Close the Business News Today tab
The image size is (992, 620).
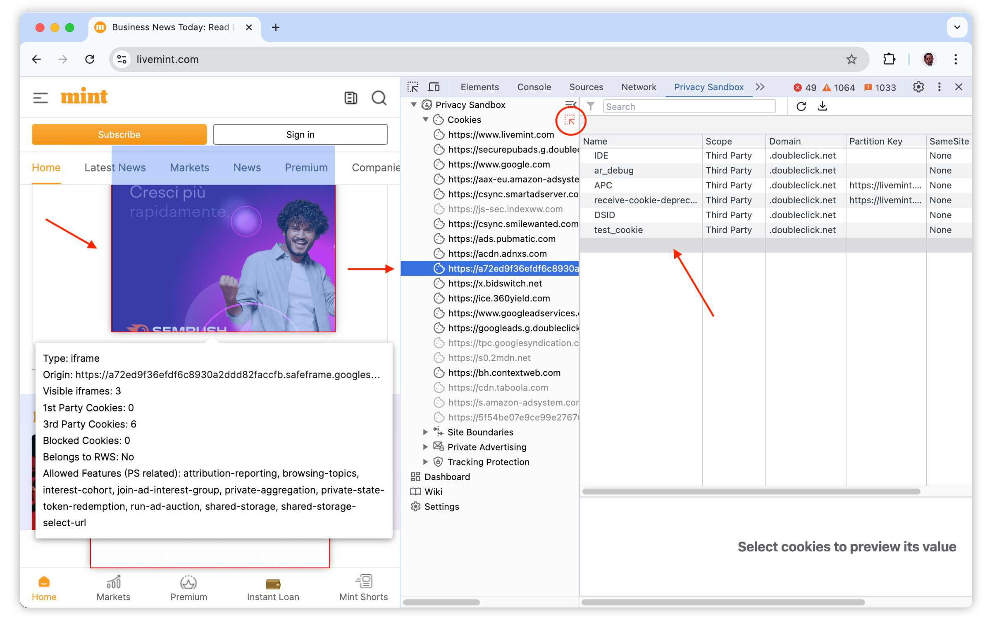click(249, 27)
